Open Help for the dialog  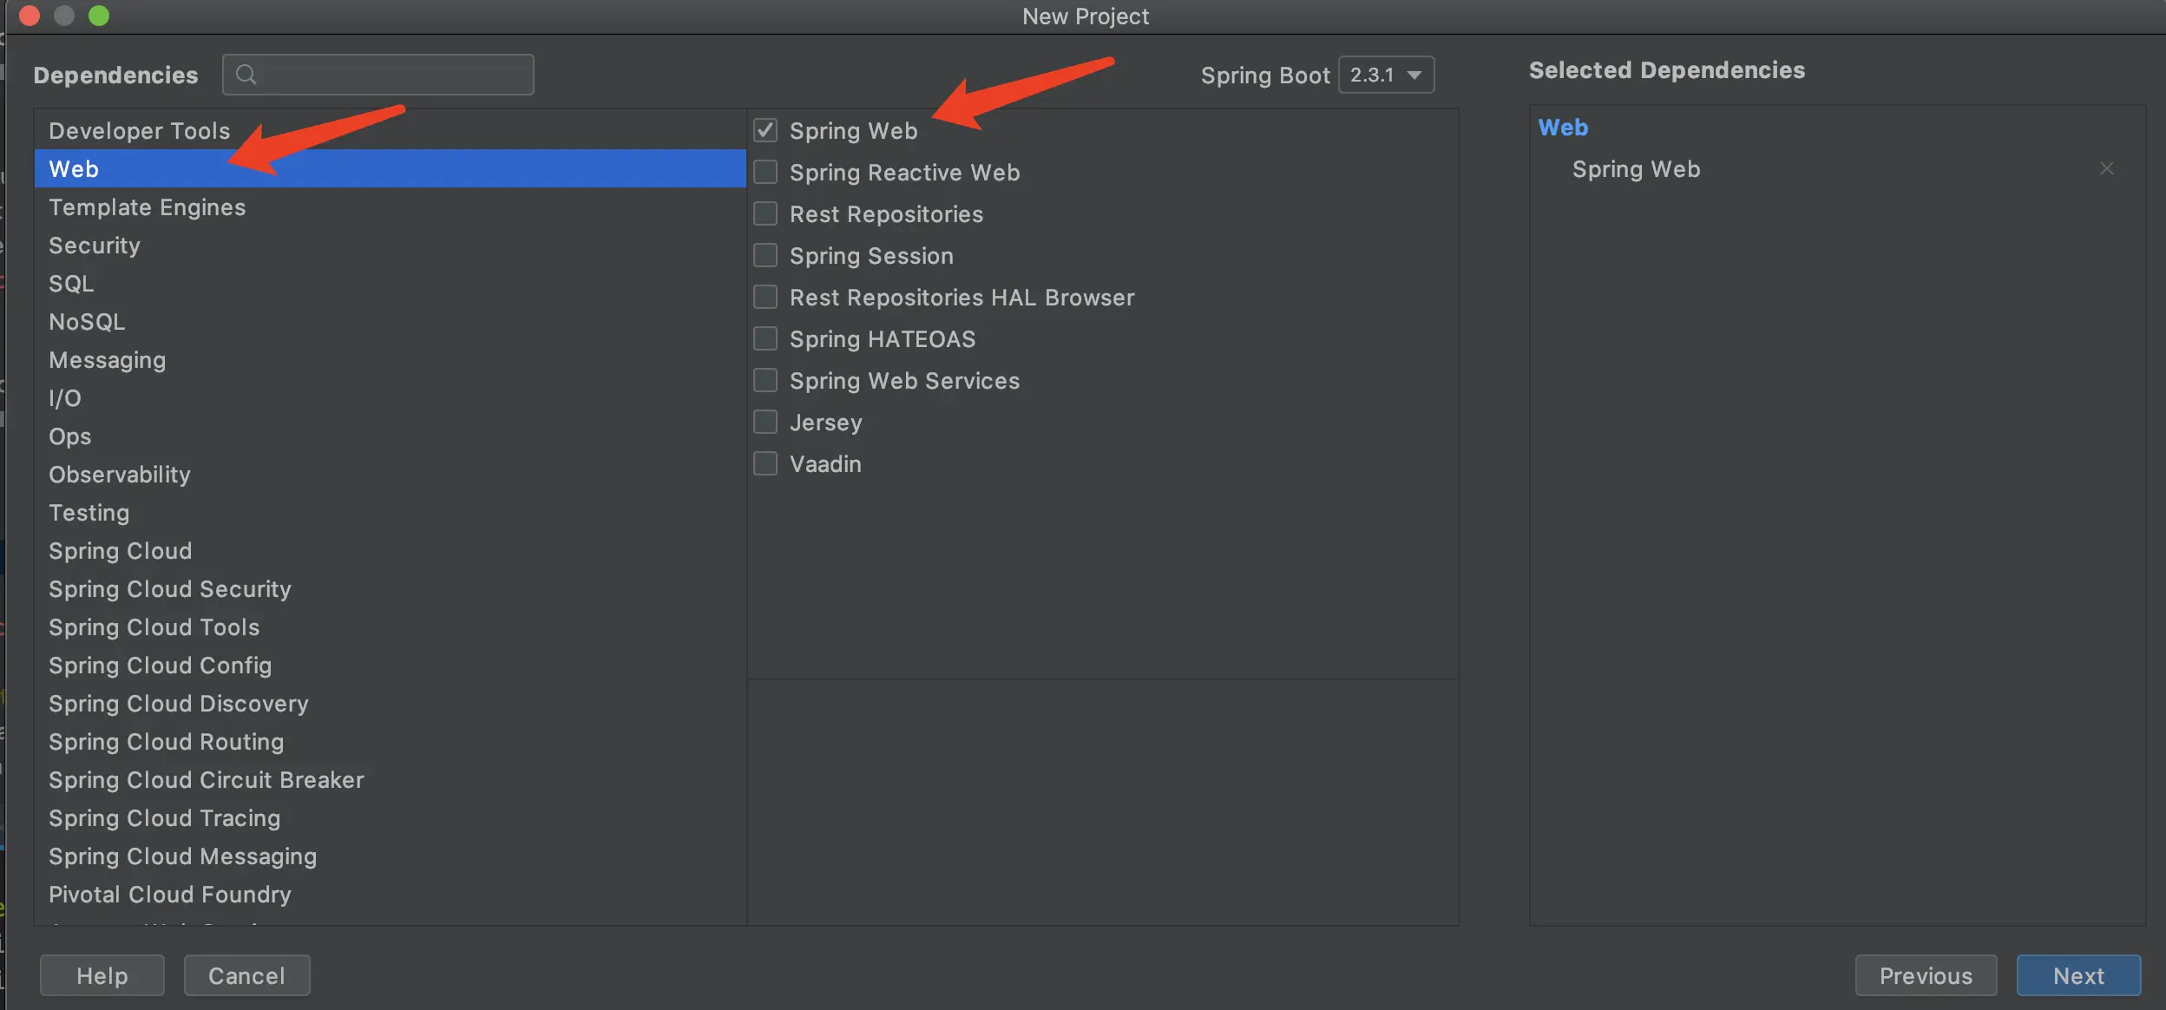click(x=102, y=976)
